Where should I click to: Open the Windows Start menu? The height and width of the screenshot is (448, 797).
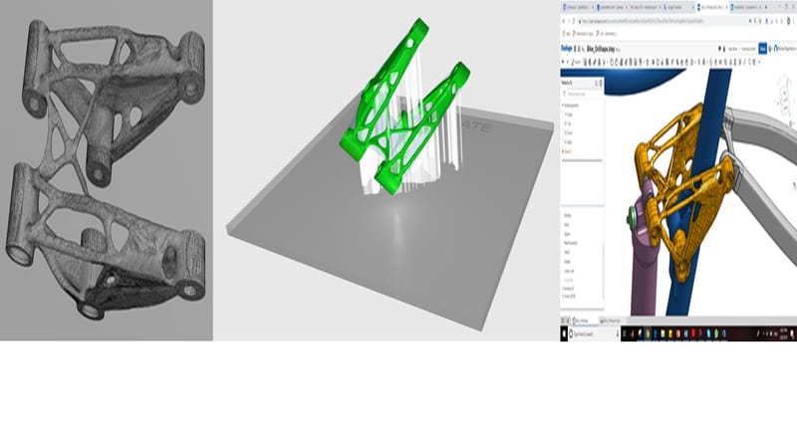[565, 333]
